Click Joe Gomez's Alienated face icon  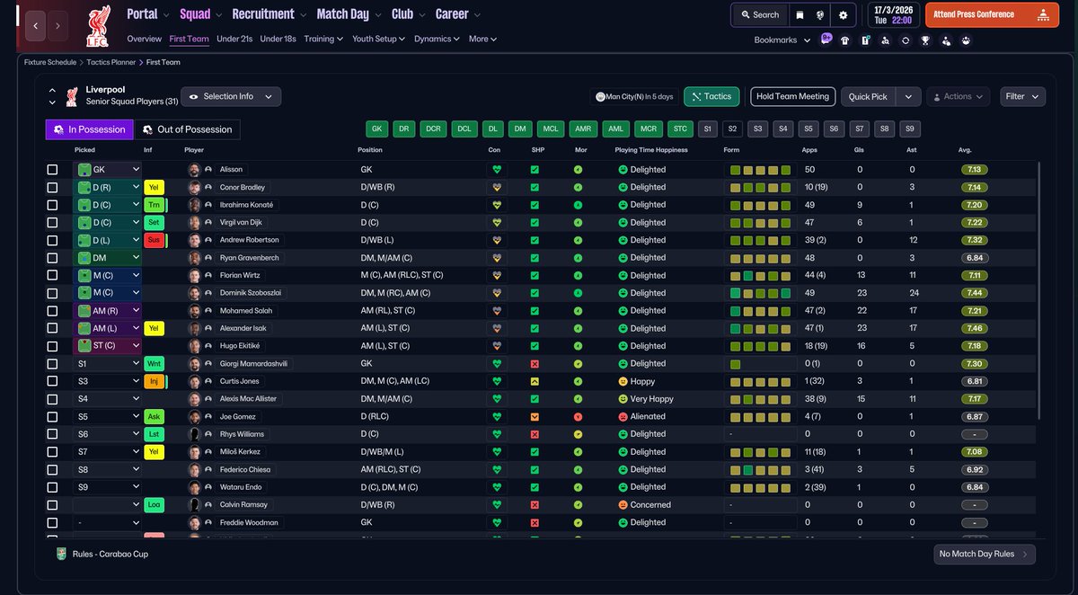click(x=622, y=417)
